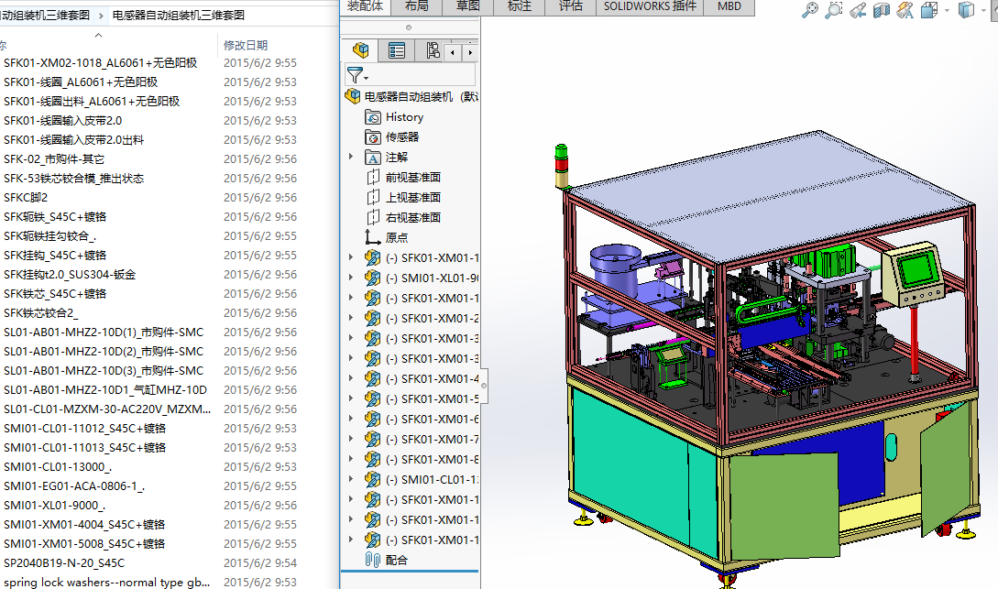Screen dimensions: 998x589
Task: Click the Previous View icon
Action: [x=857, y=10]
